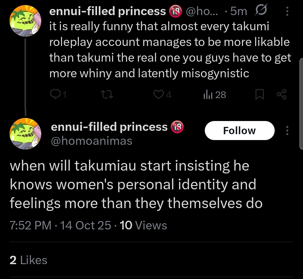Retweet the takumi roleplay account tweet
The image size is (303, 279).
[x=107, y=95]
